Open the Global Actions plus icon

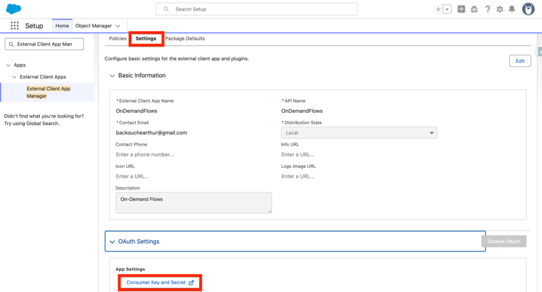point(462,9)
